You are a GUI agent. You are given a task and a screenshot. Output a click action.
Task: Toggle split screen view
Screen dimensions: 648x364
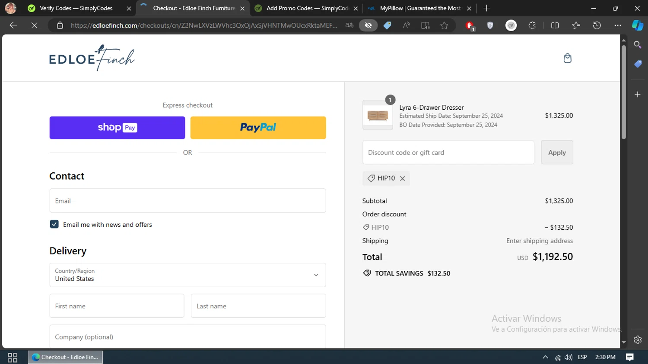(555, 25)
